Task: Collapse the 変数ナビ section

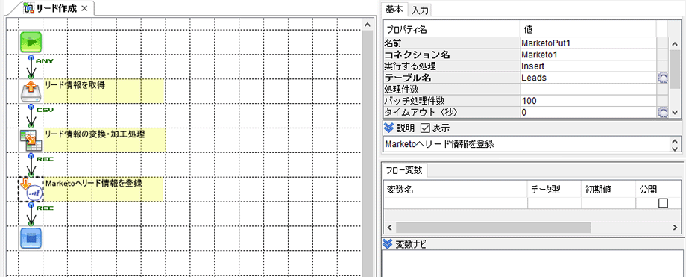Action: pos(388,244)
